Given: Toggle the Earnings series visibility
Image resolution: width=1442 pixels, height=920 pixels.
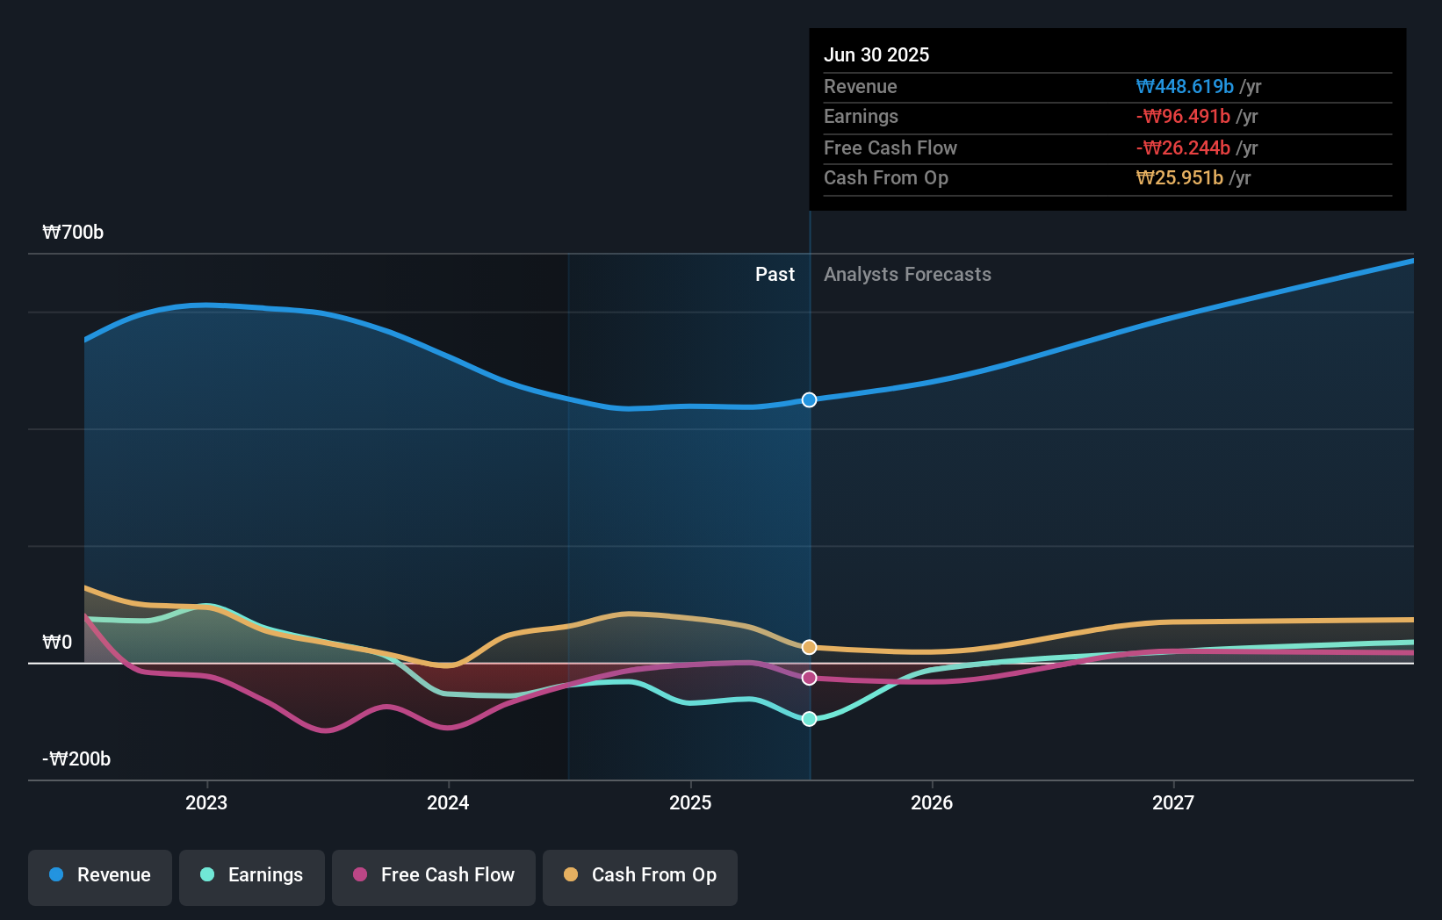Looking at the screenshot, I should click(252, 876).
